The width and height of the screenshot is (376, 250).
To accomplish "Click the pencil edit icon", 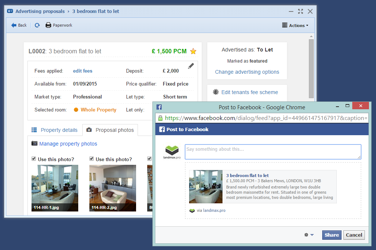I will (191, 66).
